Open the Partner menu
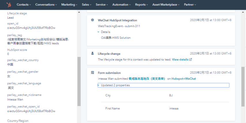 [190, 5]
